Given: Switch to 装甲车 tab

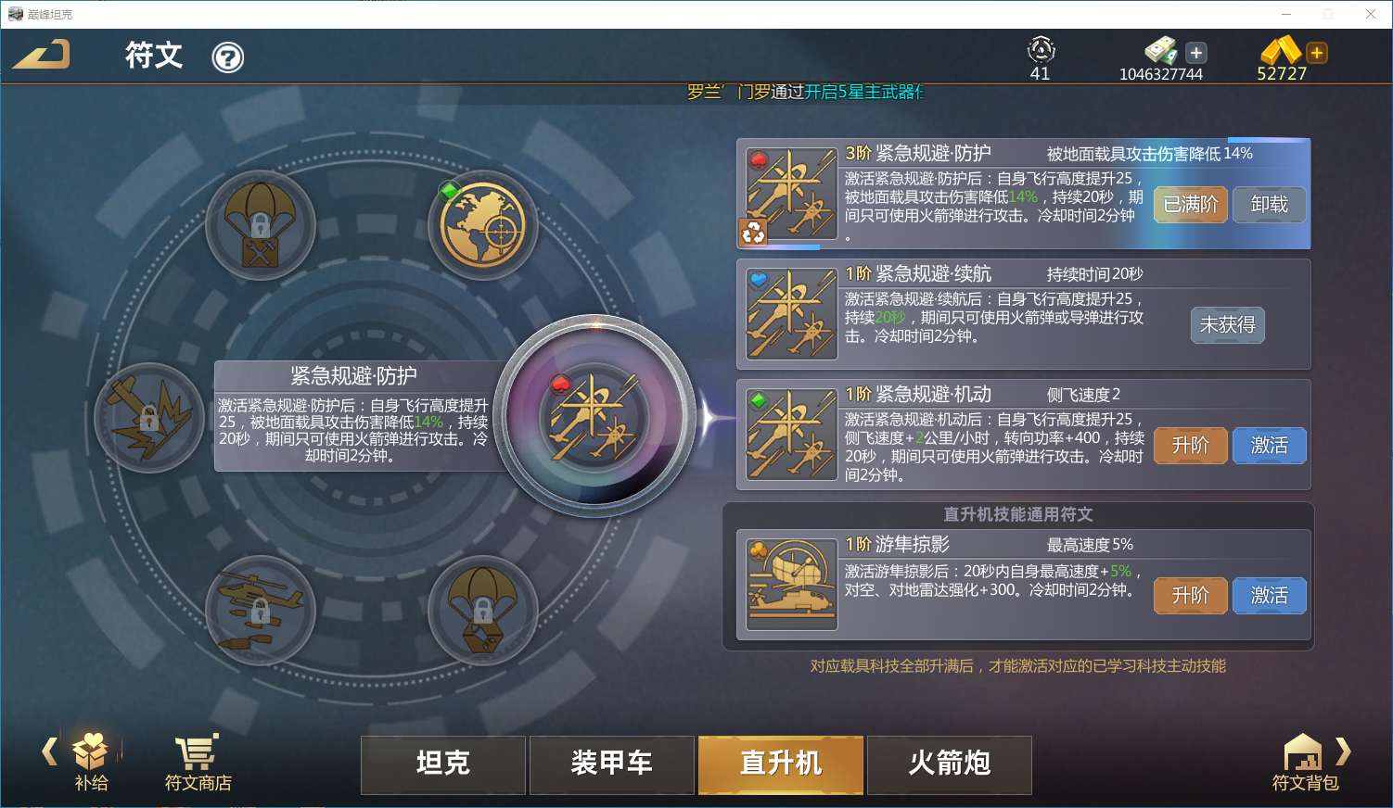Looking at the screenshot, I should pos(612,764).
